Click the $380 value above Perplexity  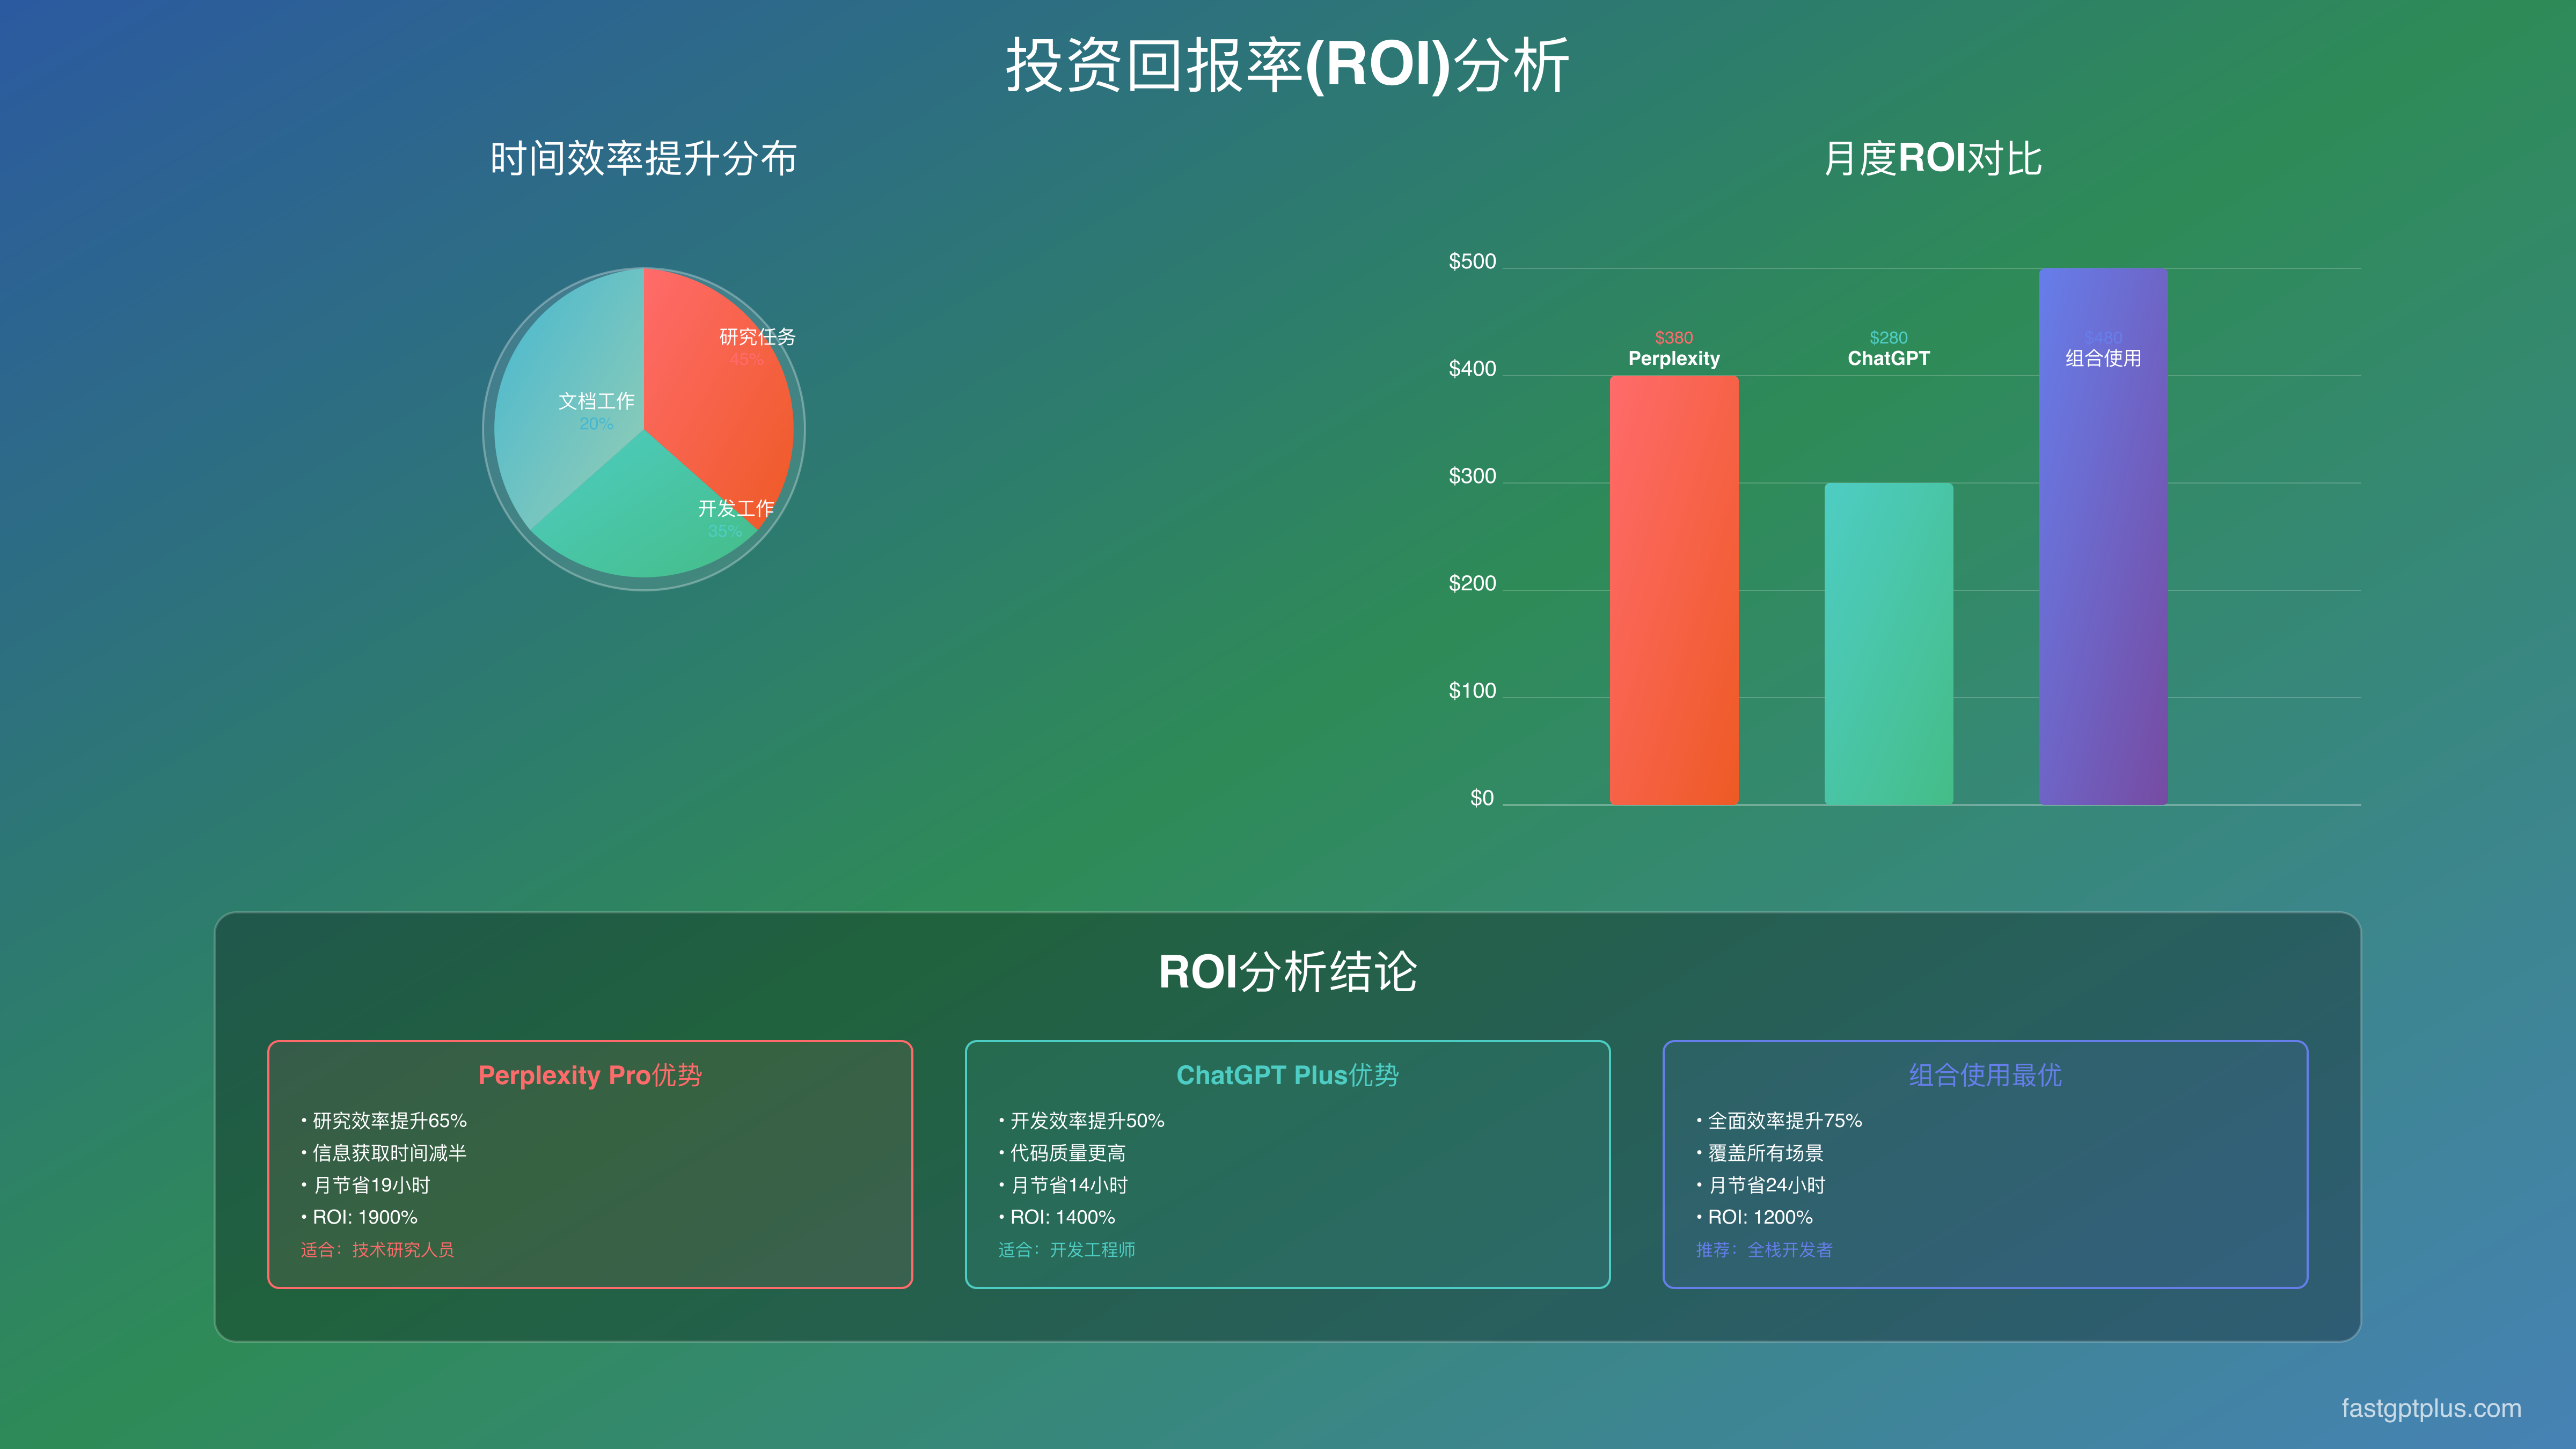(x=1674, y=338)
